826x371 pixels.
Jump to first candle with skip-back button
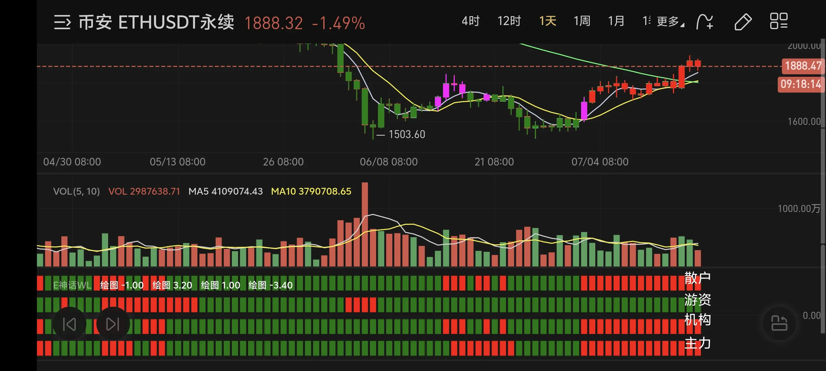pos(70,324)
